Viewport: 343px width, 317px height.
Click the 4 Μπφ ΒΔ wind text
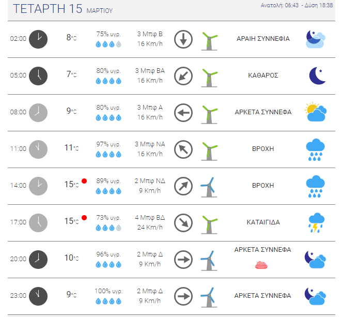(x=150, y=217)
